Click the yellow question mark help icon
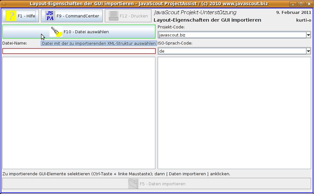Viewport: 314px width, 194px height. tap(11, 16)
